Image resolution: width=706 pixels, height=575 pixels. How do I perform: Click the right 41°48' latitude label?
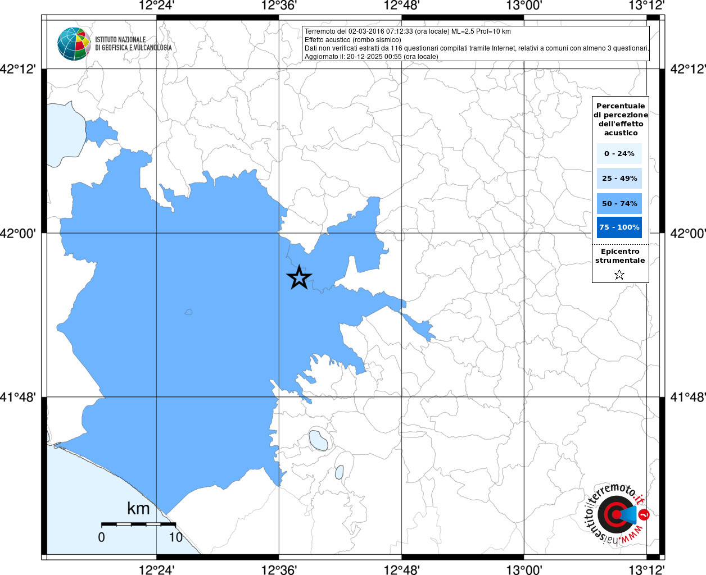[x=689, y=397]
